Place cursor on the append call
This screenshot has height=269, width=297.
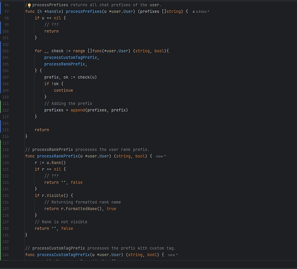coord(78,110)
